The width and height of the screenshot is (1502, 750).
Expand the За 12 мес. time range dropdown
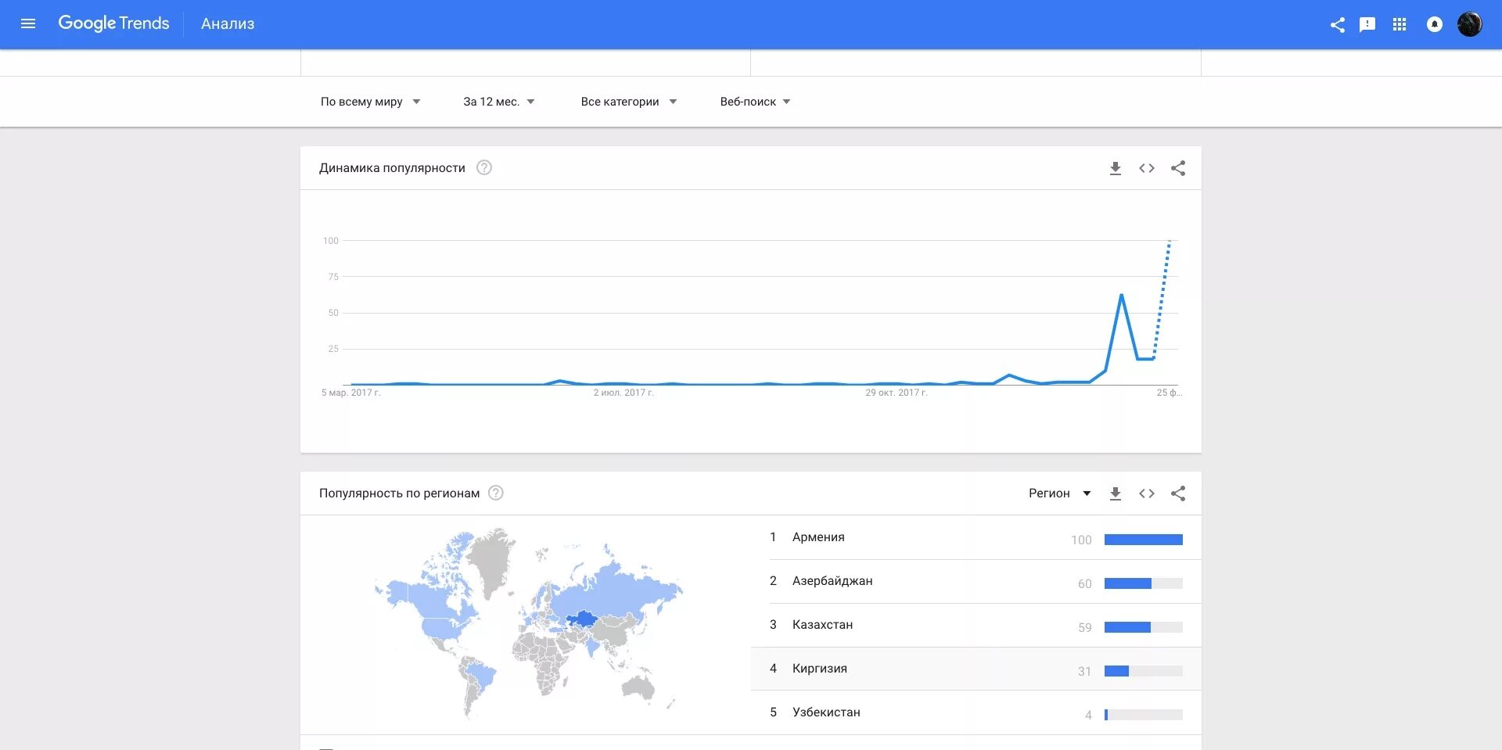point(499,102)
